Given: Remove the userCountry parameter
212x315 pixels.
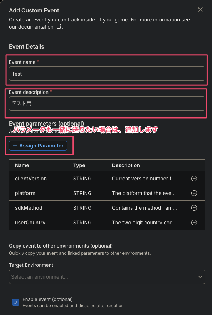Looking at the screenshot, I should pos(194,222).
